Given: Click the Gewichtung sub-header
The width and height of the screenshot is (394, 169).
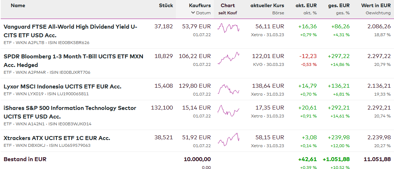Looking at the screenshot, I should [378, 13].
